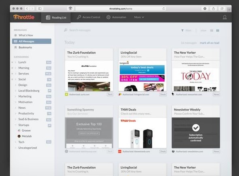
Task: Show all tabs with tab overview icon
Action: click(x=222, y=8)
